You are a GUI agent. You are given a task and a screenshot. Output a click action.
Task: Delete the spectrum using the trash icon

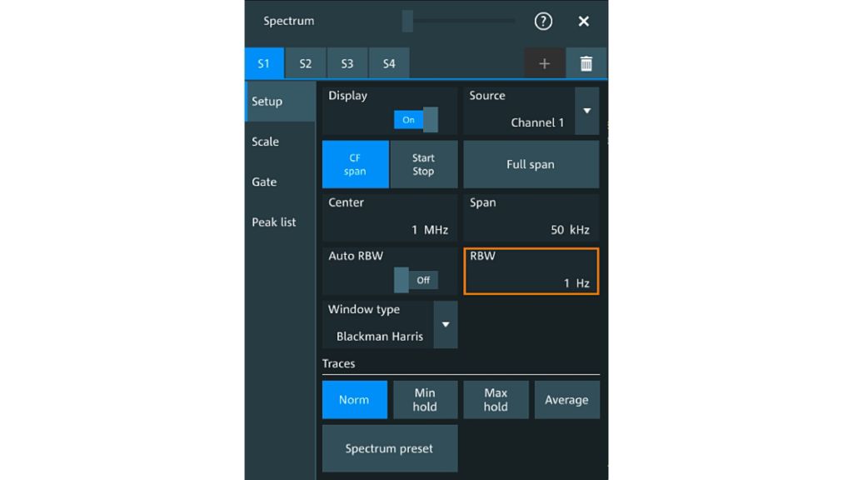(586, 62)
